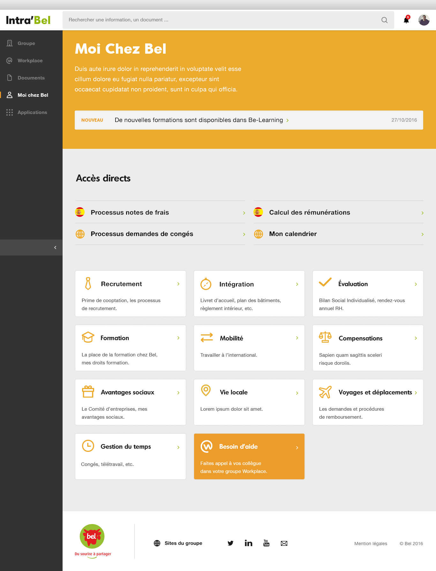Screen dimensions: 436x571
Task: Focus the search information field
Action: pos(228,20)
